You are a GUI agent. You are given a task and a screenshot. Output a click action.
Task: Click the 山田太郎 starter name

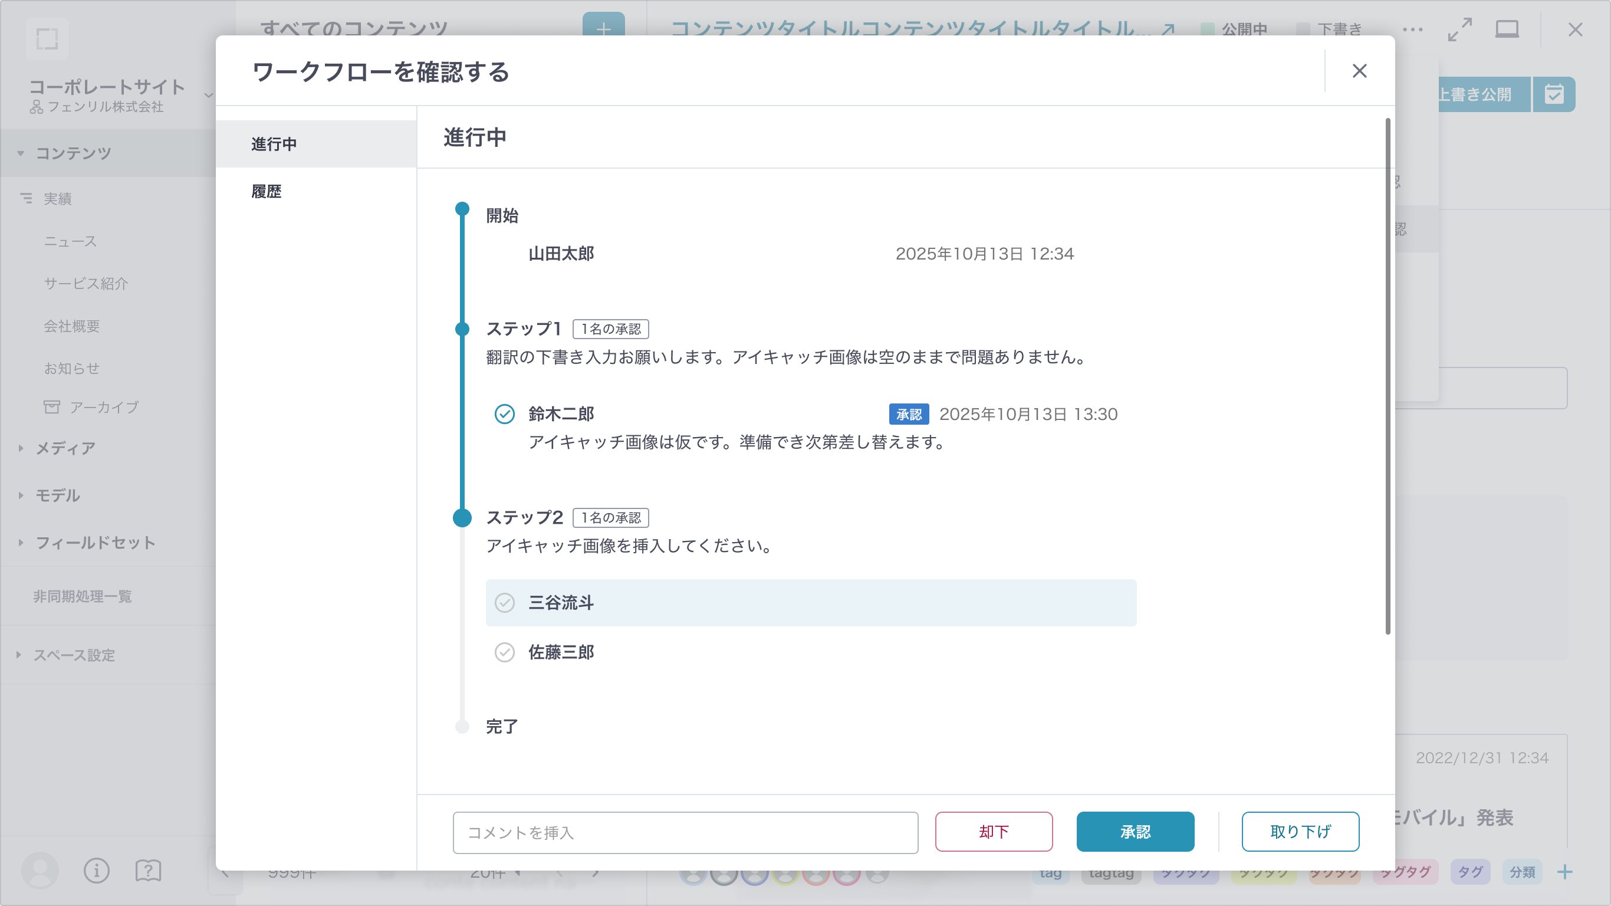click(561, 254)
